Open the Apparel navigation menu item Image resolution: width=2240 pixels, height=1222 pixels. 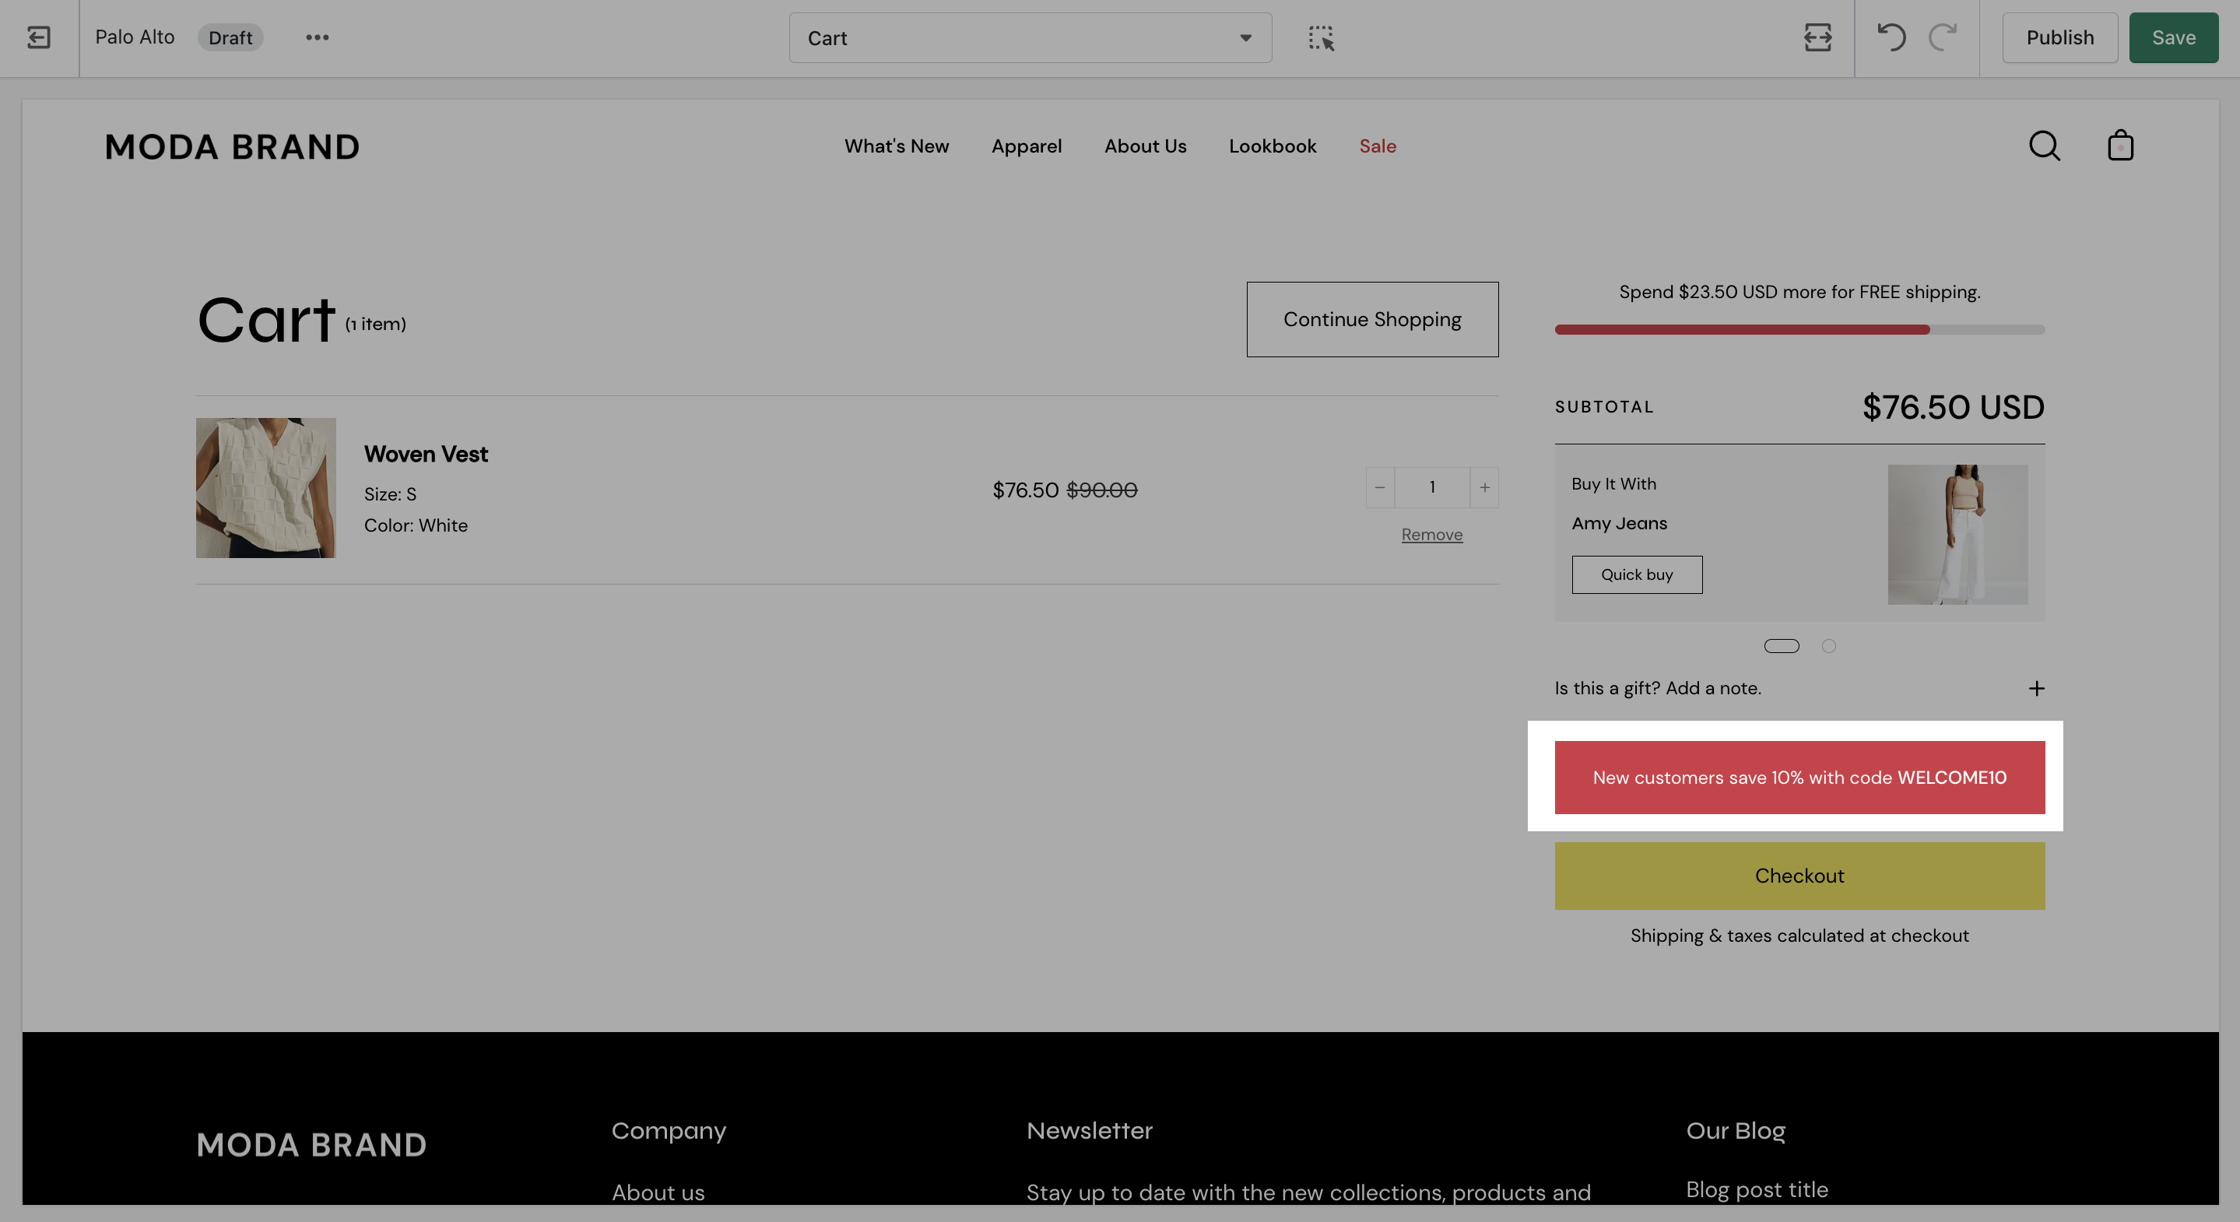pyautogui.click(x=1026, y=146)
